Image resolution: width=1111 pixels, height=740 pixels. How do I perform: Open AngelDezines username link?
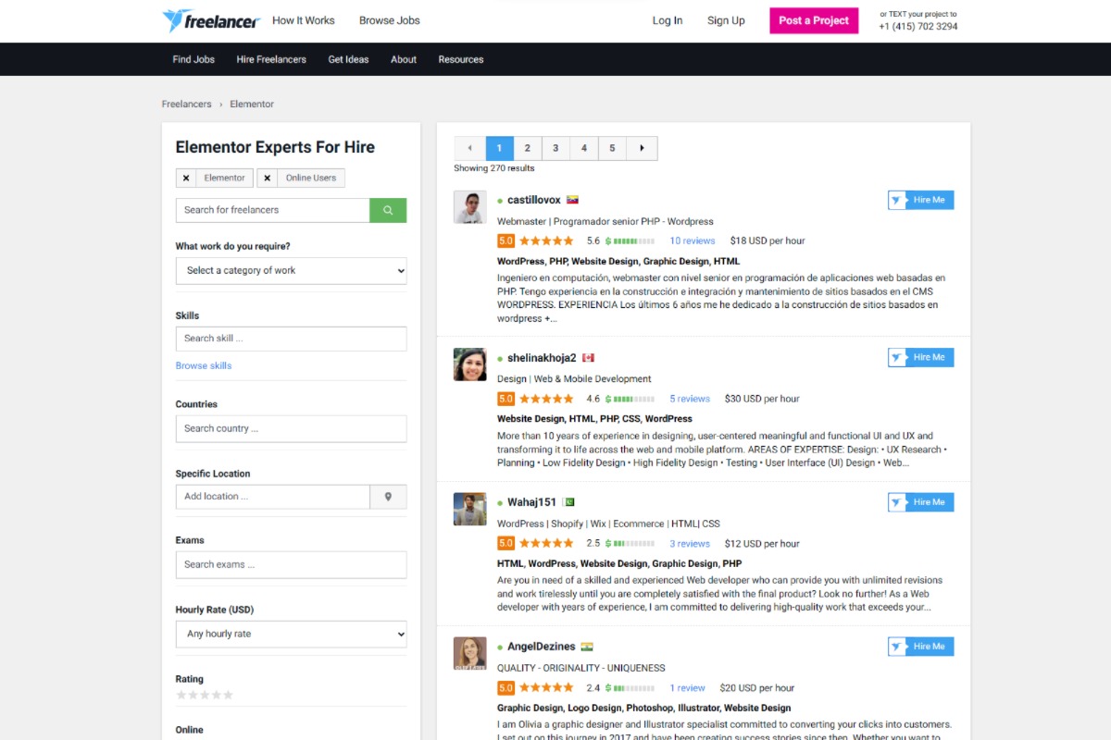coord(542,647)
